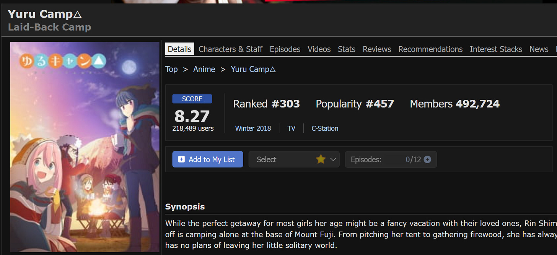Viewport: 557px width, 255px height.
Task: Click the TV type link
Action: [291, 128]
